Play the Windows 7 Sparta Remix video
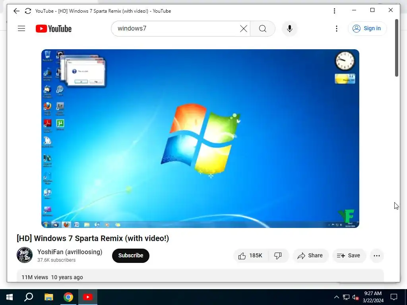 click(200, 139)
